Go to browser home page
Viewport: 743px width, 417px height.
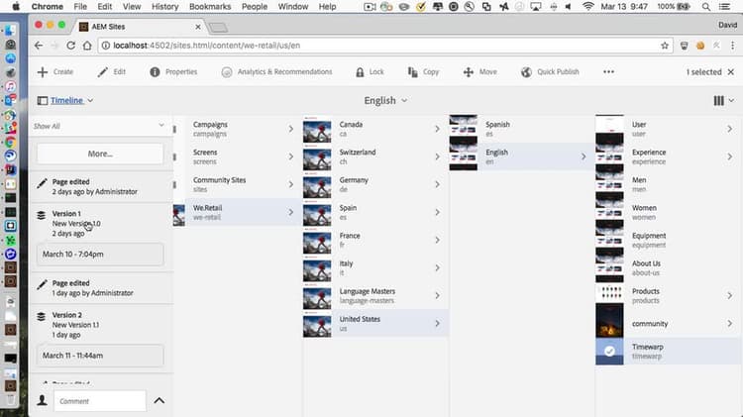click(87, 46)
